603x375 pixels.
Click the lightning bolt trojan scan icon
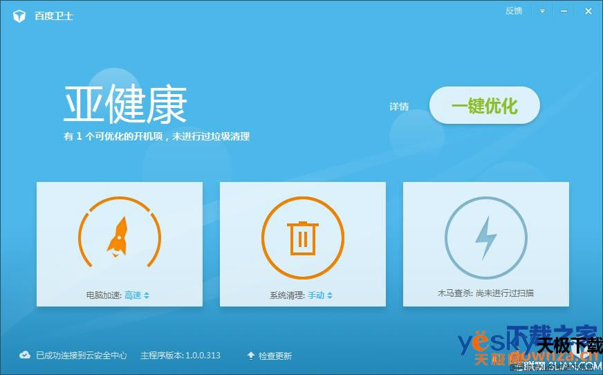pos(485,238)
